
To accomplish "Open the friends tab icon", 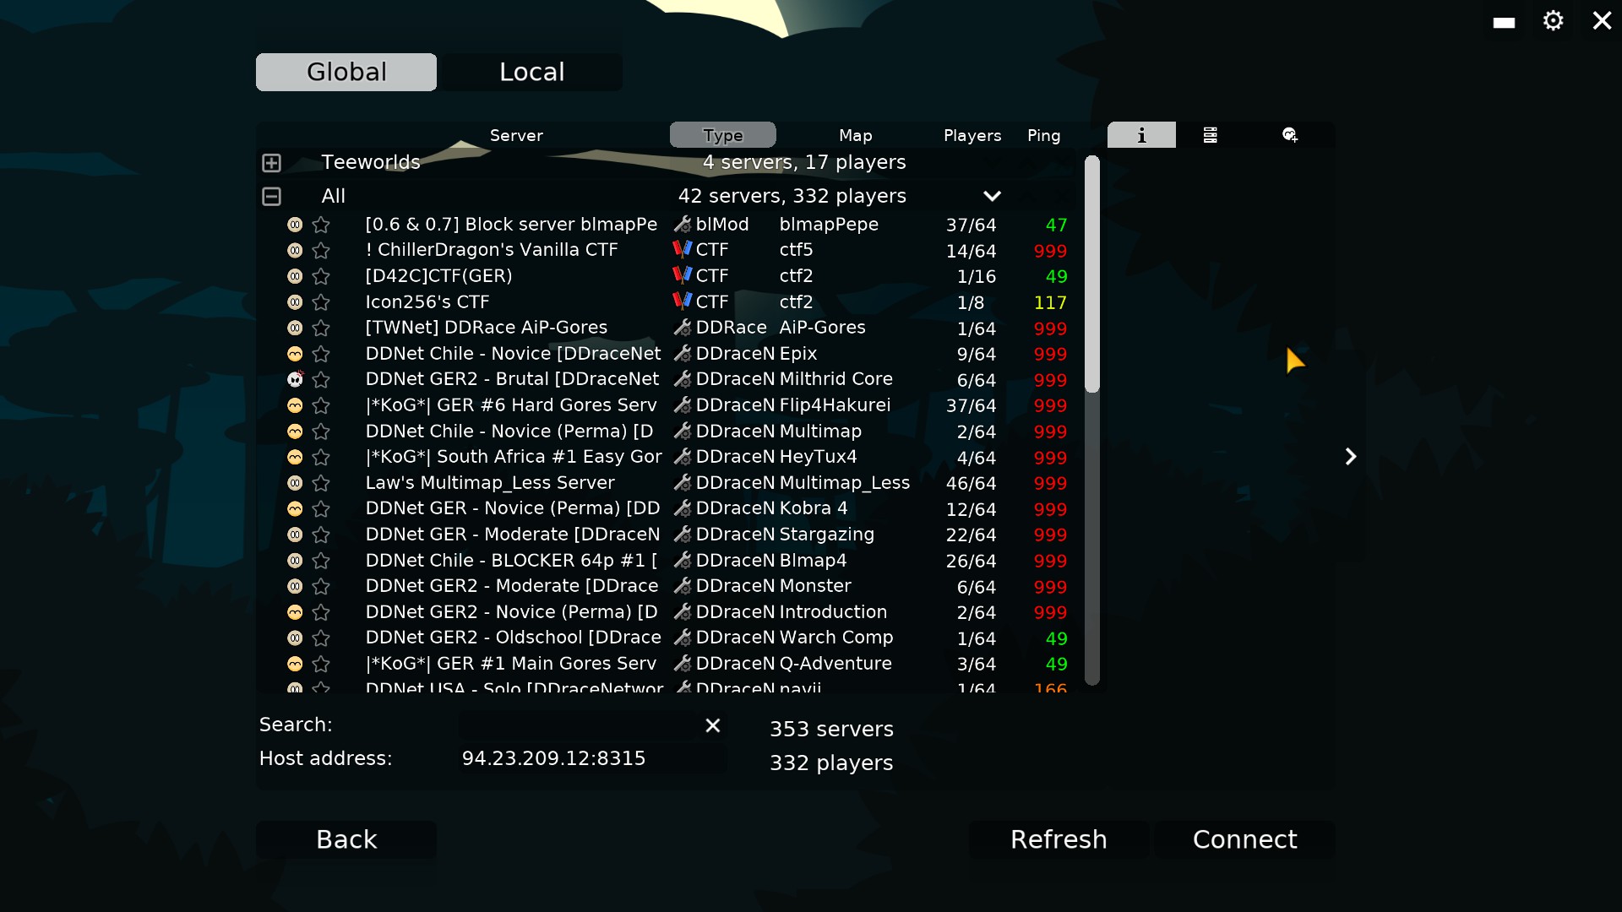I will point(1289,135).
